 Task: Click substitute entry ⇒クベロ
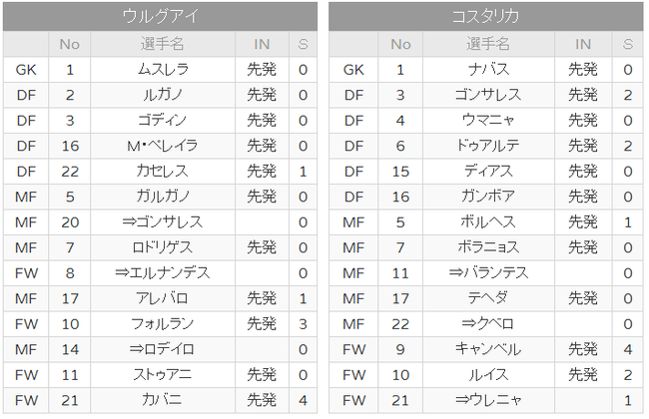488,324
